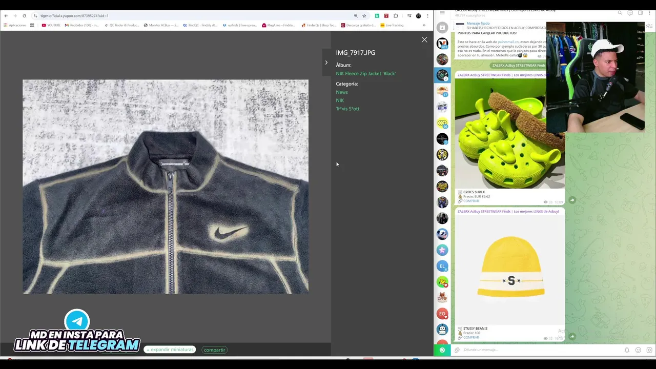Bookmark this page with the star icon

click(364, 16)
